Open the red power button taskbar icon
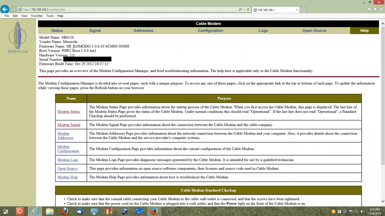Viewport: 385px width, 216px height. pos(20,211)
